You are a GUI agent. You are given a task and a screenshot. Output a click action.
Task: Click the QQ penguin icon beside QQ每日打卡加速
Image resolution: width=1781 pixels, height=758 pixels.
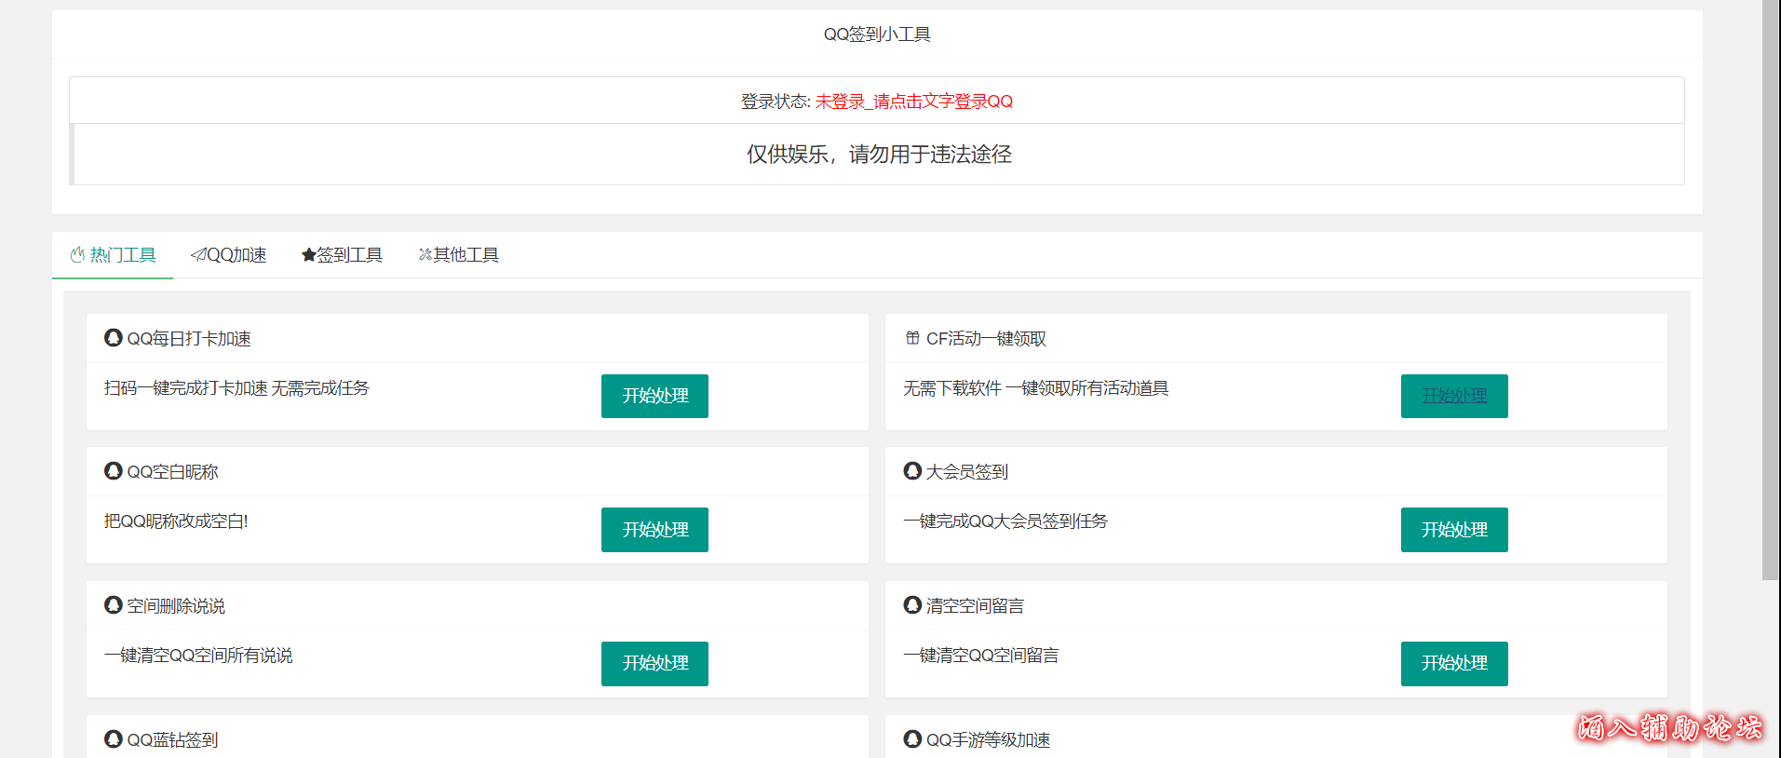tap(114, 338)
